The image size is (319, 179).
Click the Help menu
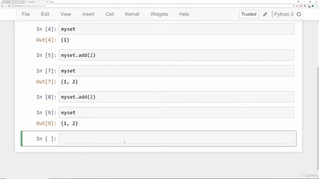click(184, 14)
